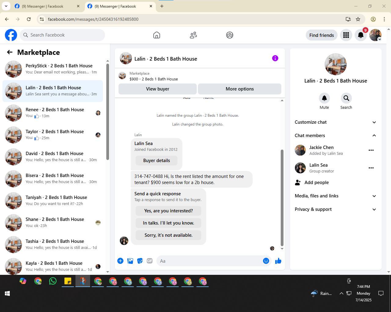
Task: Open the Windows notification center icon
Action: [x=381, y=293]
